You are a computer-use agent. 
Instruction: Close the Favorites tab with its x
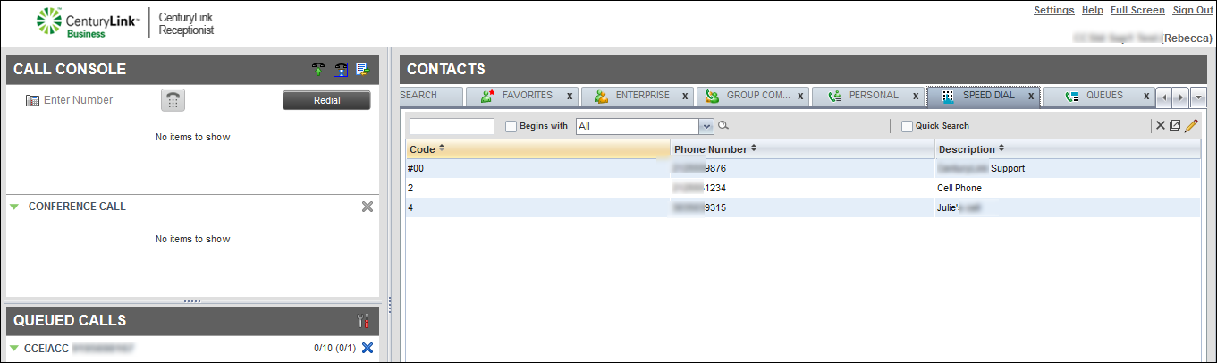[x=570, y=96]
